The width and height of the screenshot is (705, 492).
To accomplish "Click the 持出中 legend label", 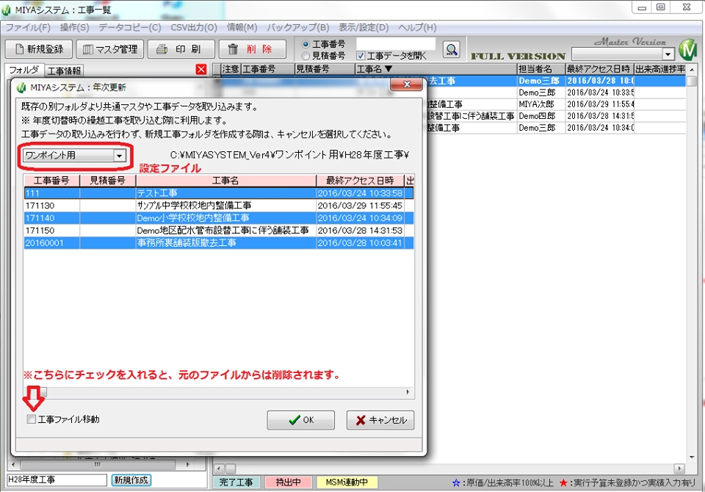I will (x=288, y=482).
